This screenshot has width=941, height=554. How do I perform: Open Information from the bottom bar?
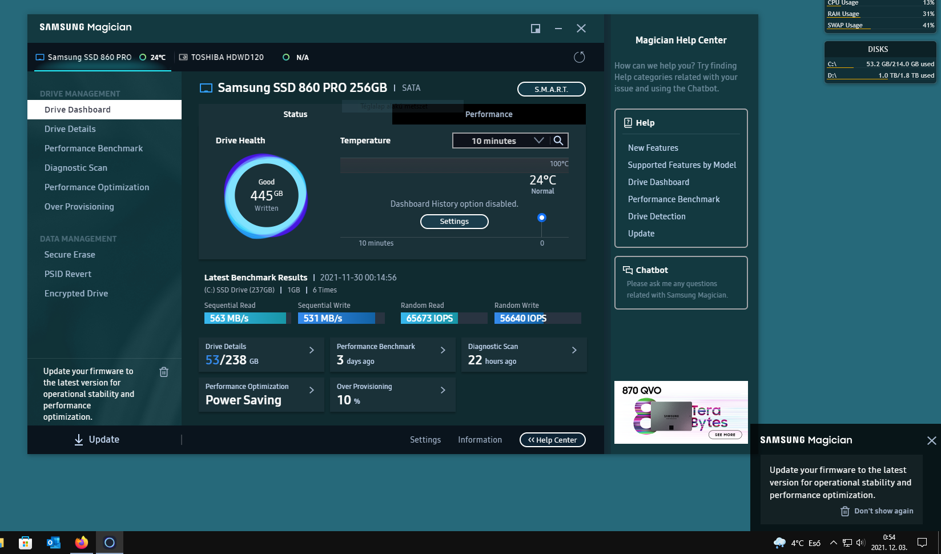[480, 440]
